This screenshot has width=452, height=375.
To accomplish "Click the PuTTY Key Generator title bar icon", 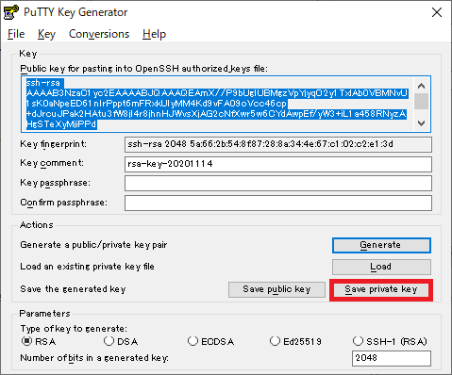I will point(10,12).
